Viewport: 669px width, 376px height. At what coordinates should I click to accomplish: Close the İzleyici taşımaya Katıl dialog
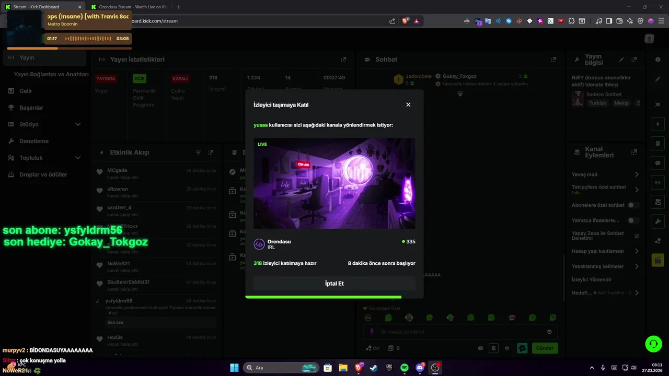408,104
